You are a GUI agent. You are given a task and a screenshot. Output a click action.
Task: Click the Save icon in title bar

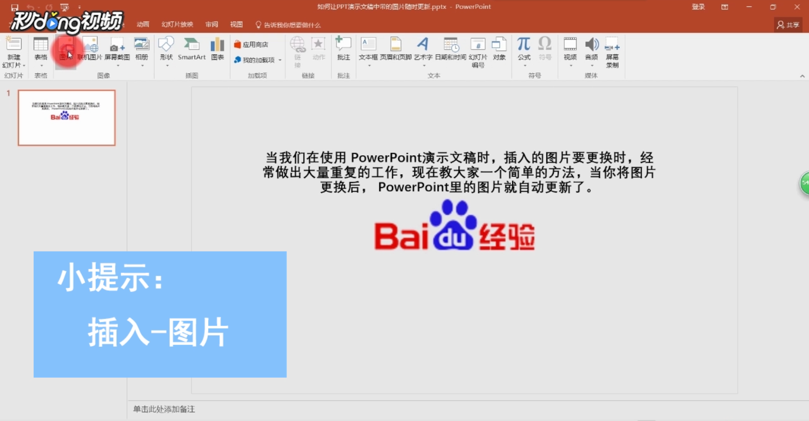(14, 7)
